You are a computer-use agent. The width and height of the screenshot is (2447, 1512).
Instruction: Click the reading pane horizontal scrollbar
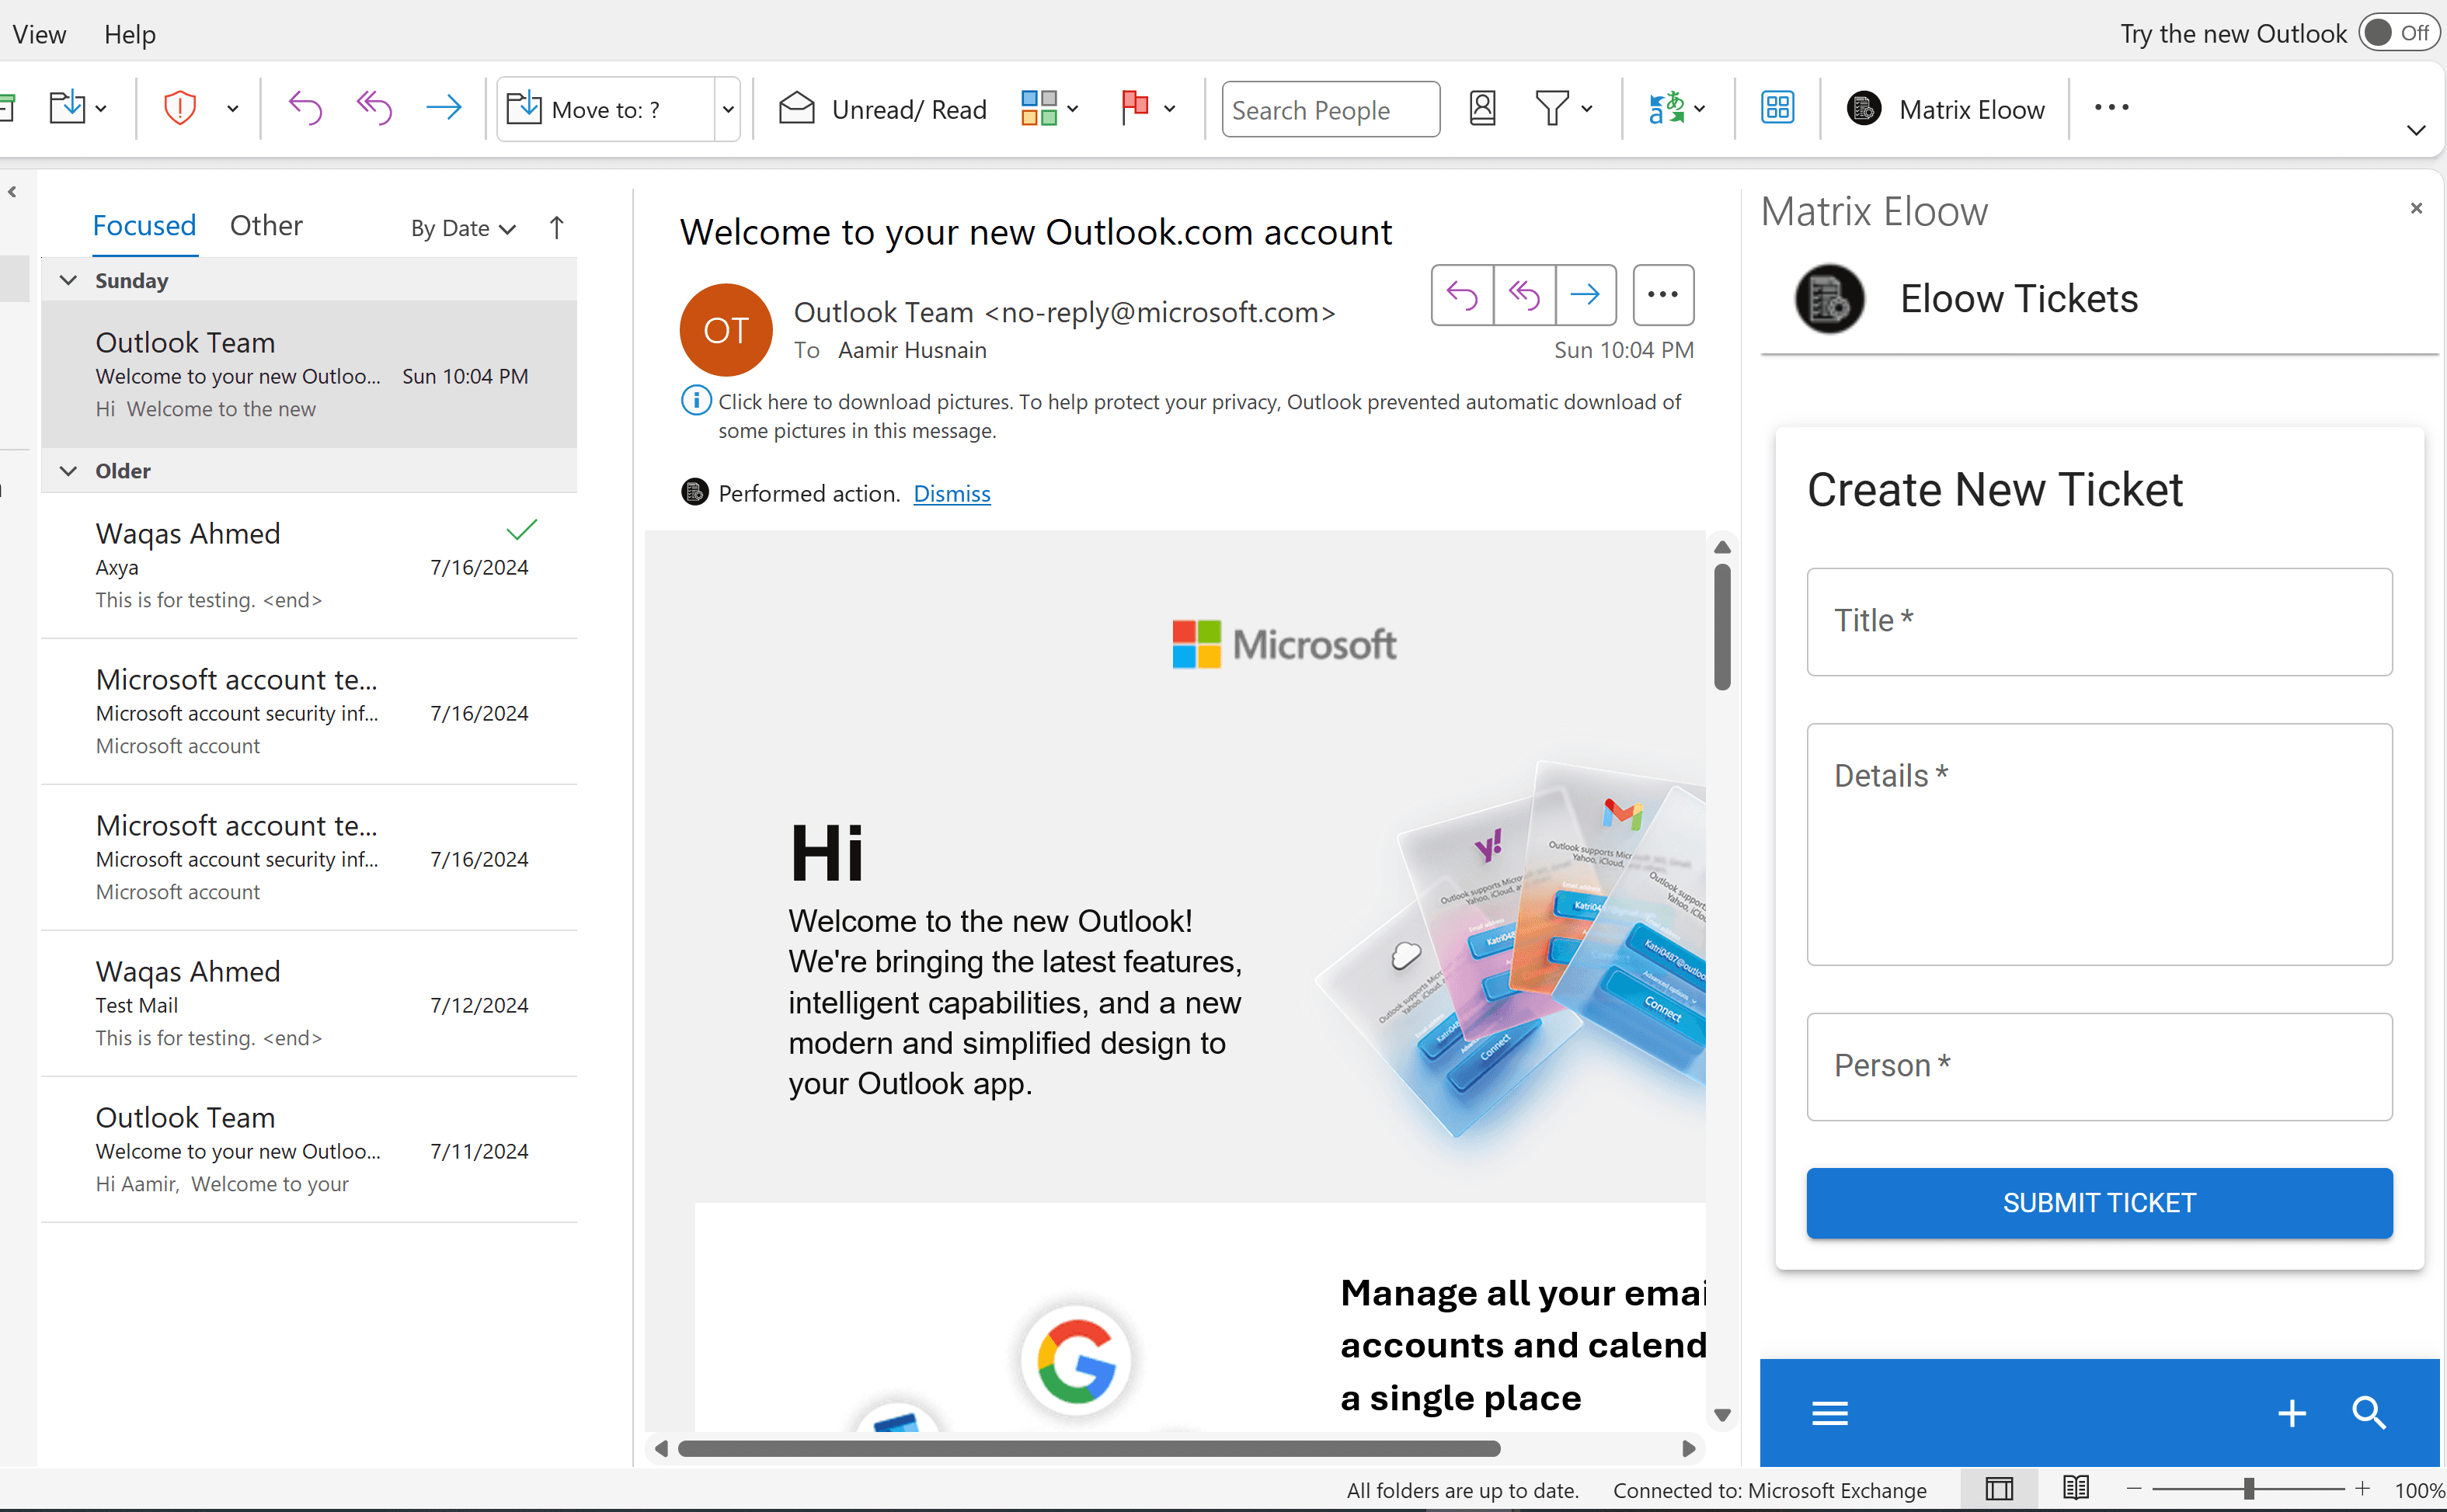(x=1088, y=1448)
